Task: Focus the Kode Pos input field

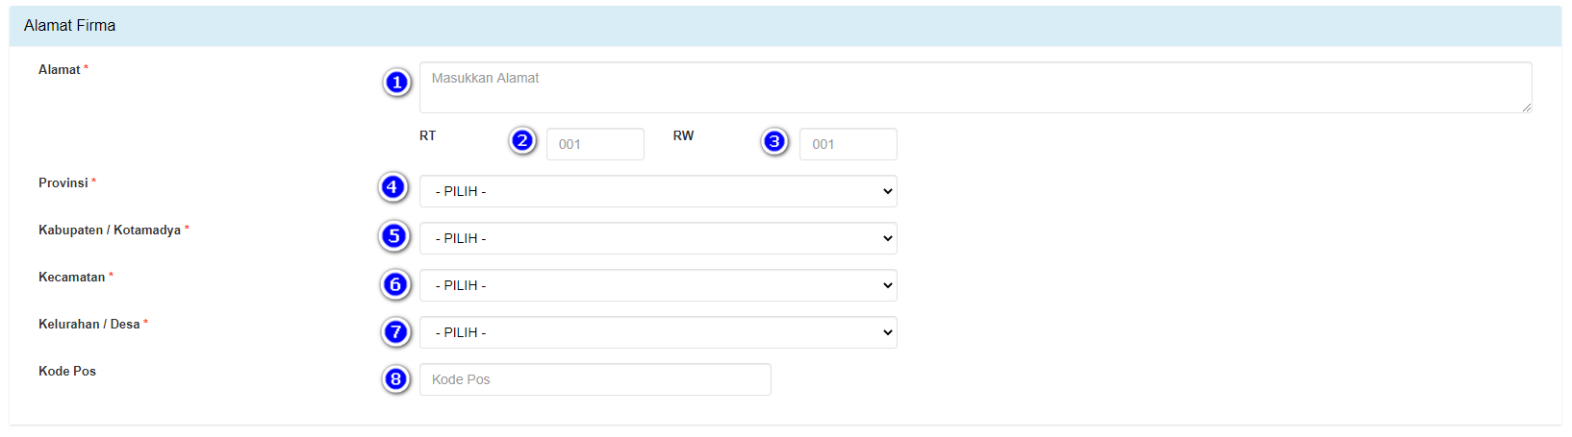Action: point(595,379)
